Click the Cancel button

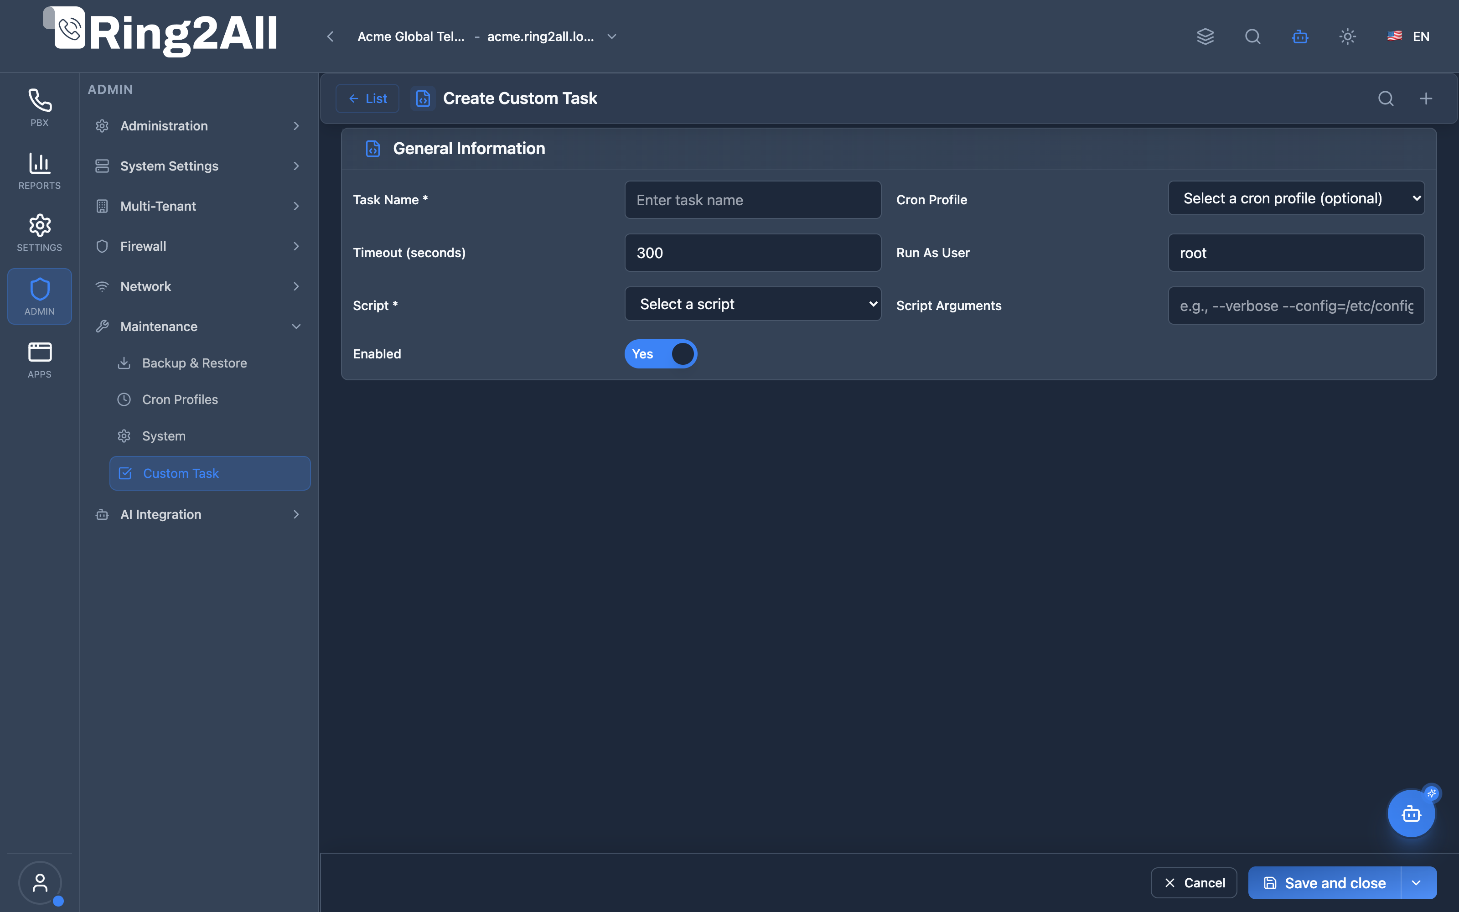click(1194, 882)
